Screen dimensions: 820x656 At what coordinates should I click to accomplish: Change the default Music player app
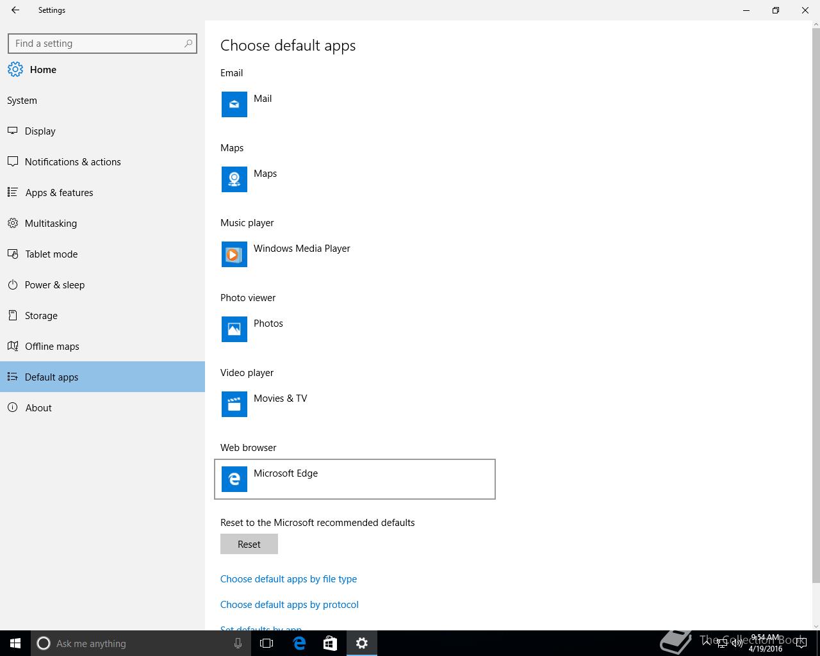click(355, 254)
